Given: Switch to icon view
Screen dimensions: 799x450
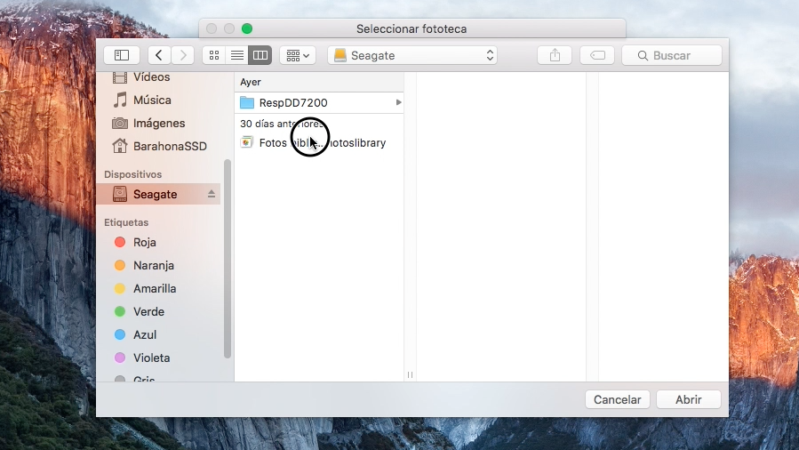Looking at the screenshot, I should coord(213,55).
